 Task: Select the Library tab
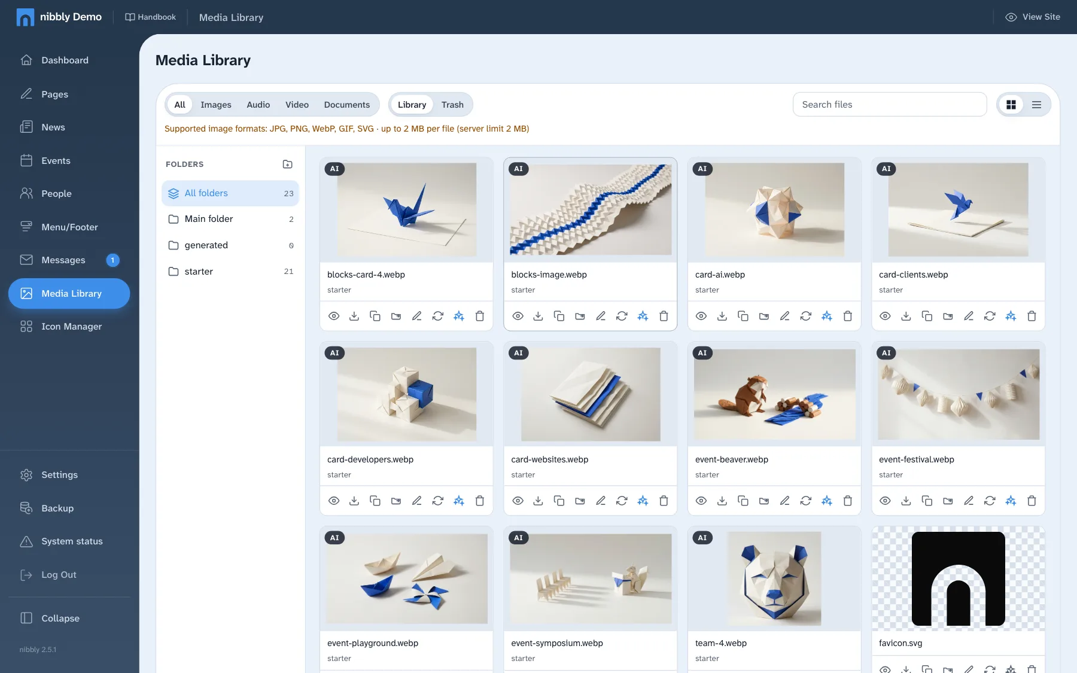tap(412, 105)
